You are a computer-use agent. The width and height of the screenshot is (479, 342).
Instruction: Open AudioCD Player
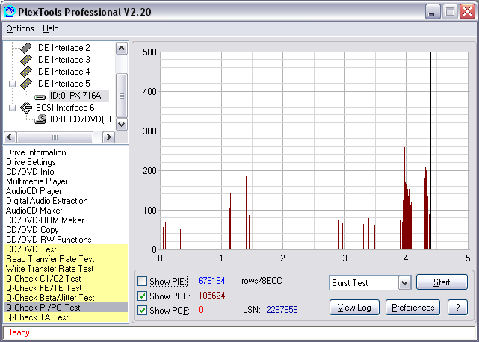pos(34,191)
